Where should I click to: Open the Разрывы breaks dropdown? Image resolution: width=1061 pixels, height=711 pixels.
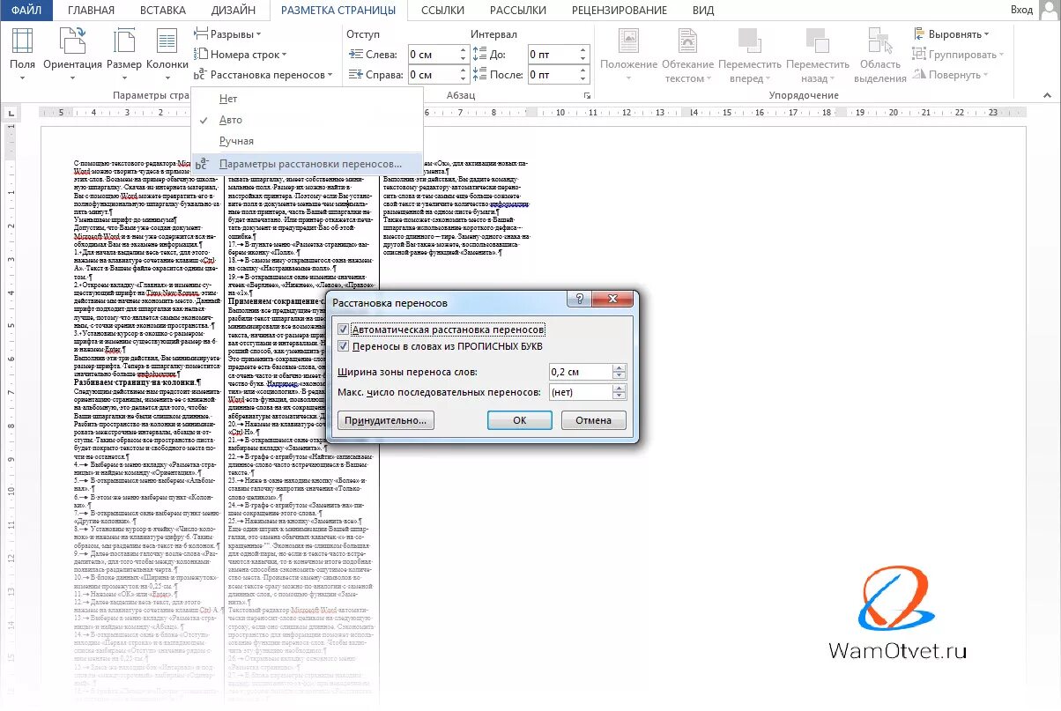228,33
